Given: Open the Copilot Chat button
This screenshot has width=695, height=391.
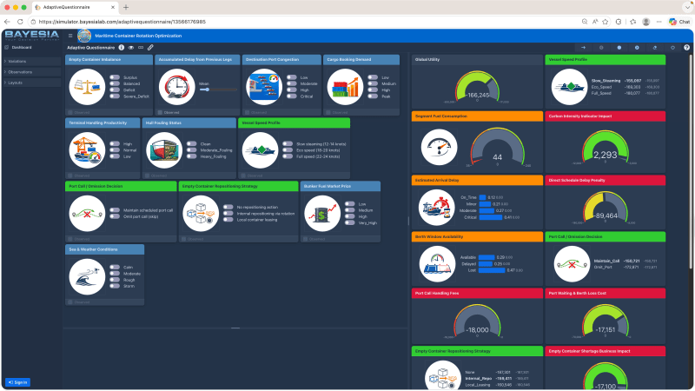Looking at the screenshot, I should tap(679, 21).
